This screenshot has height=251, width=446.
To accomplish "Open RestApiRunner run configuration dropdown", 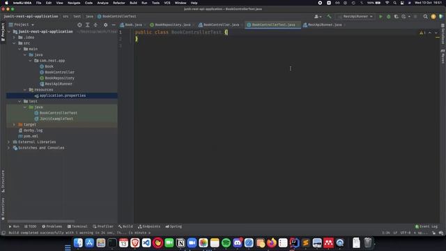I will (x=355, y=17).
